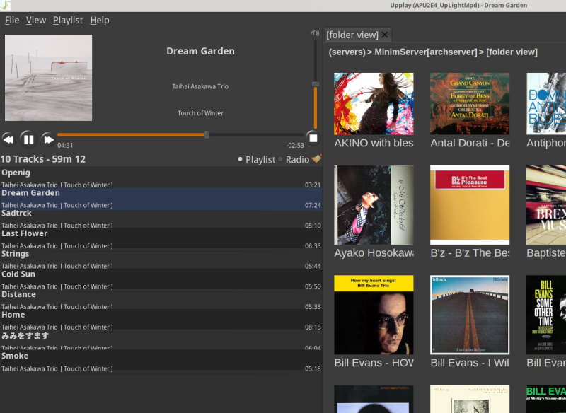Skip to the next track

48,139
